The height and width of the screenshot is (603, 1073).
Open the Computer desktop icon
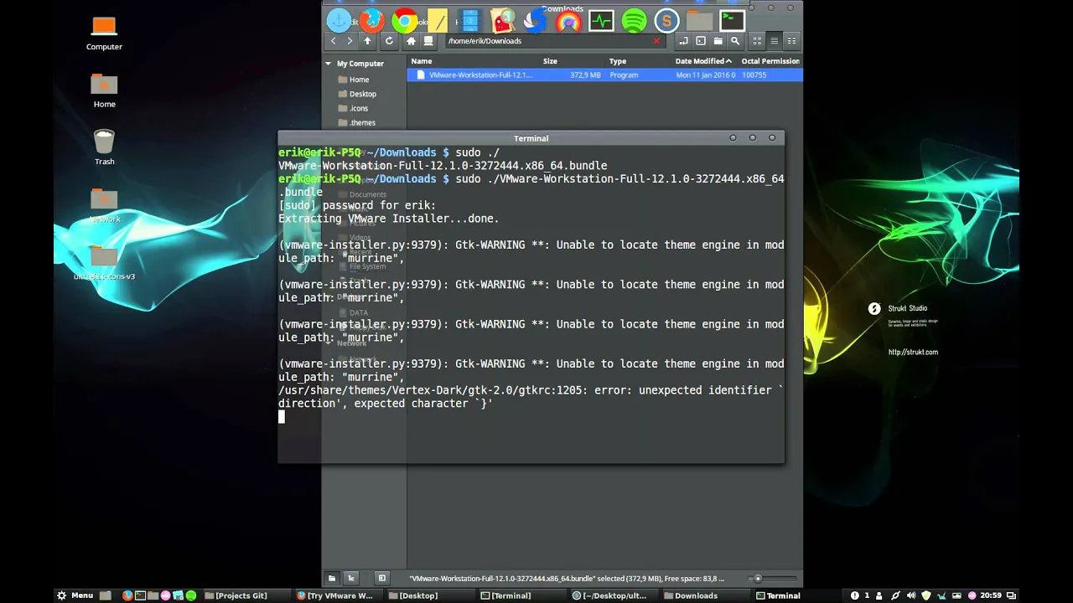(104, 33)
